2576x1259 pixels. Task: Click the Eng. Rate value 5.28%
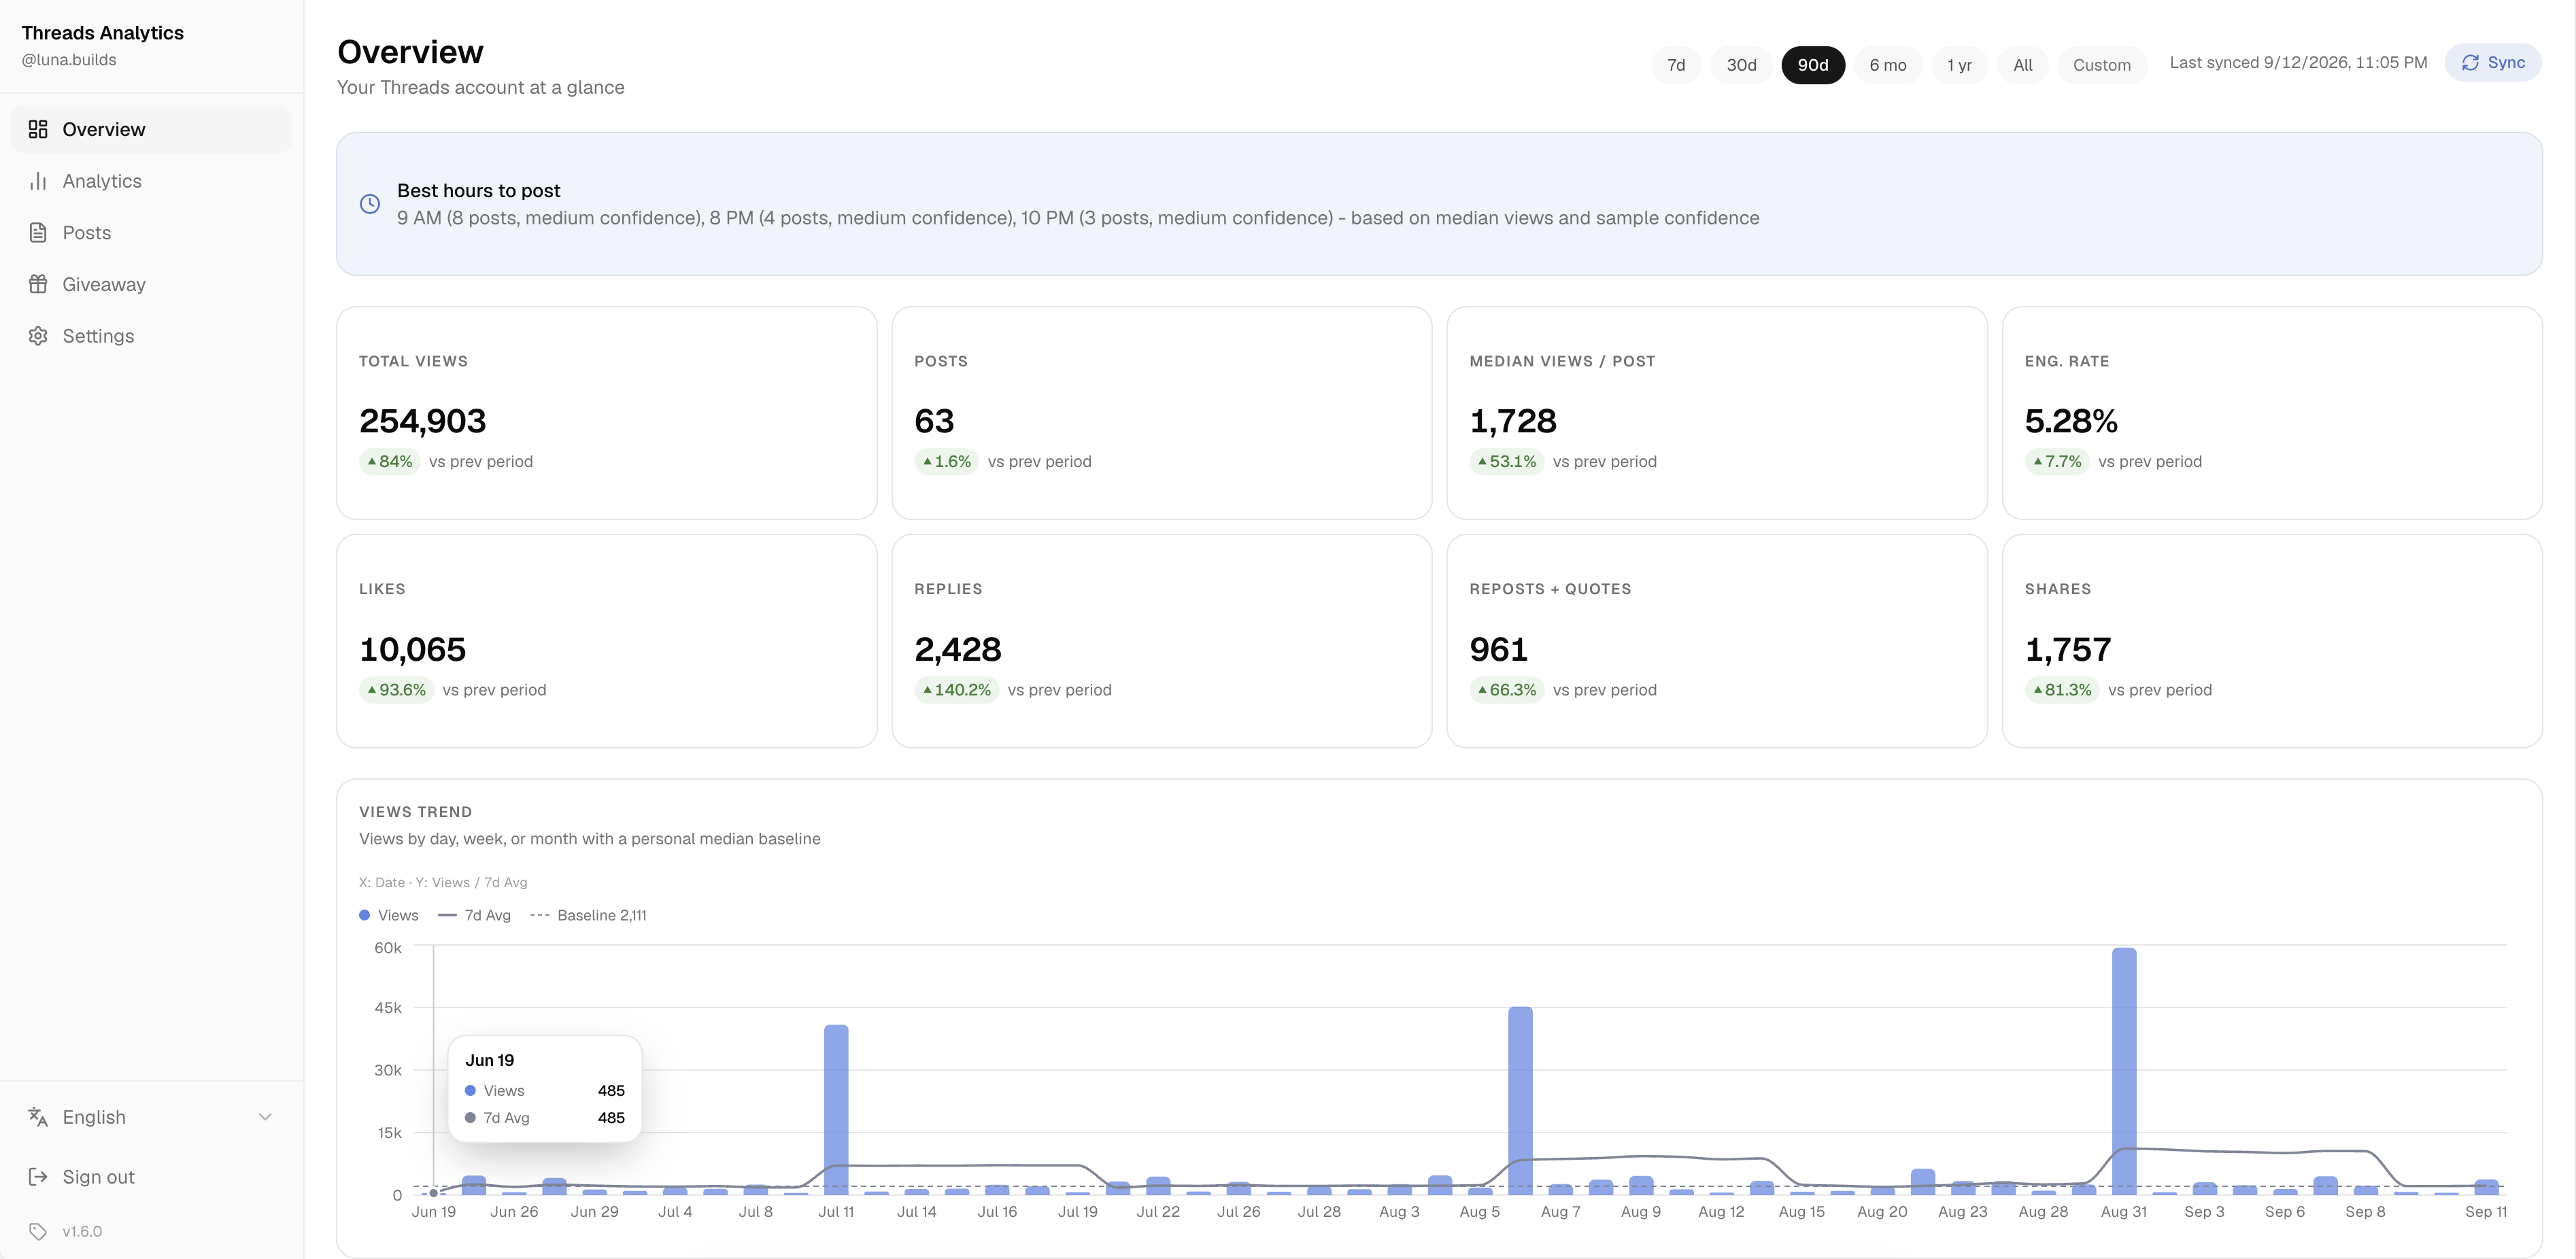[x=2071, y=421]
